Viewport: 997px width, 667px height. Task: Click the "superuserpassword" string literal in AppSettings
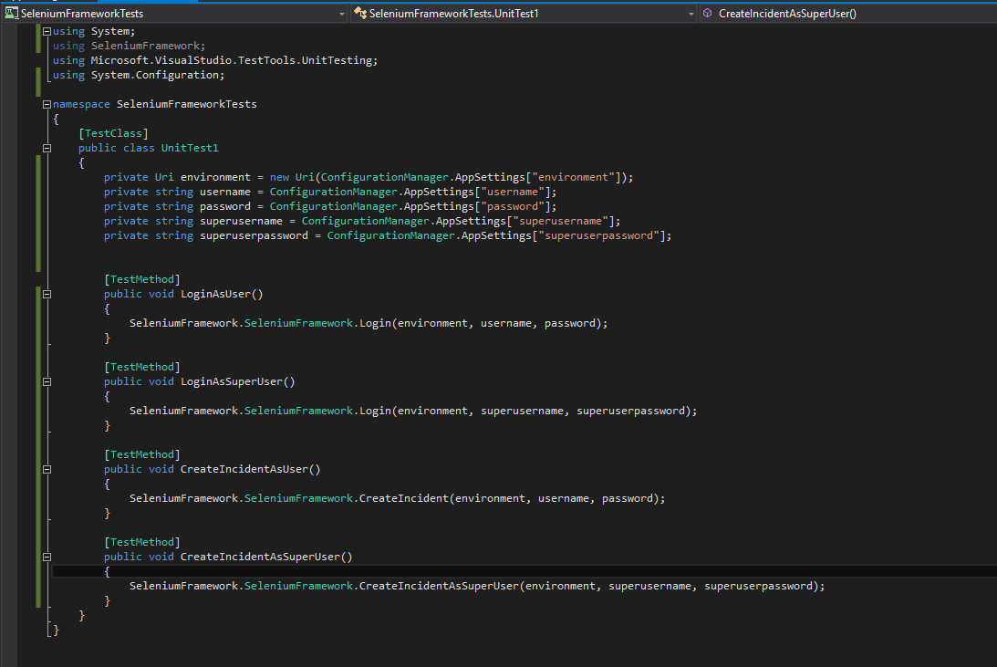[x=599, y=236]
